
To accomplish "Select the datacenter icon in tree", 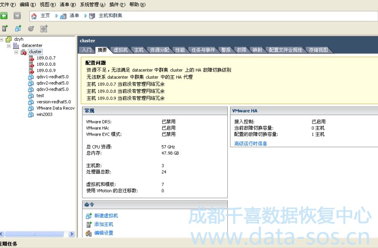I will [x=16, y=45].
